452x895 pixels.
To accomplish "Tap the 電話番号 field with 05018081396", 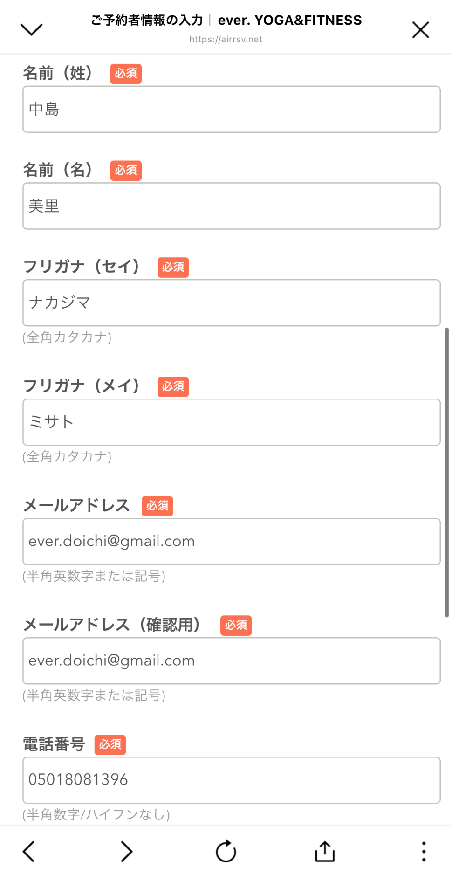I will coord(232,780).
